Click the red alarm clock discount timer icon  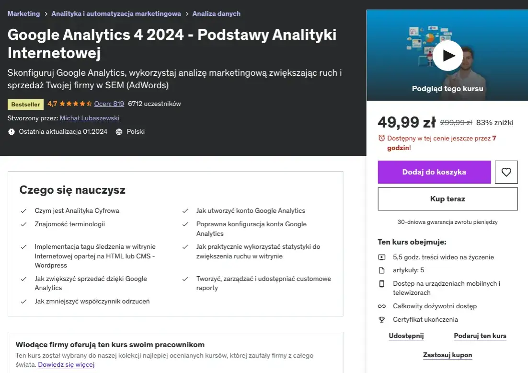[381, 138]
